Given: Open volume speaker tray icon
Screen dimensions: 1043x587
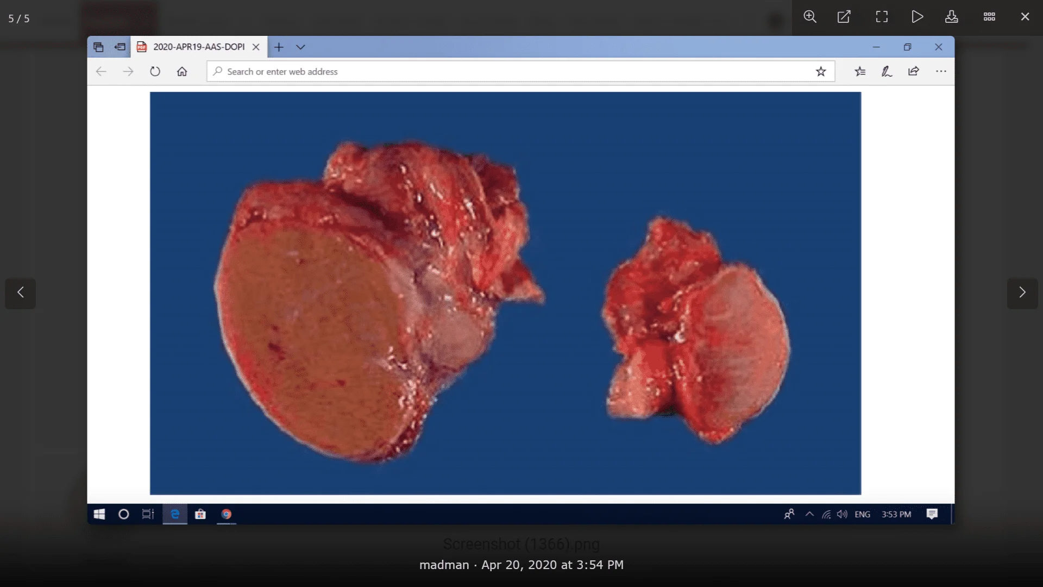Looking at the screenshot, I should [x=843, y=514].
